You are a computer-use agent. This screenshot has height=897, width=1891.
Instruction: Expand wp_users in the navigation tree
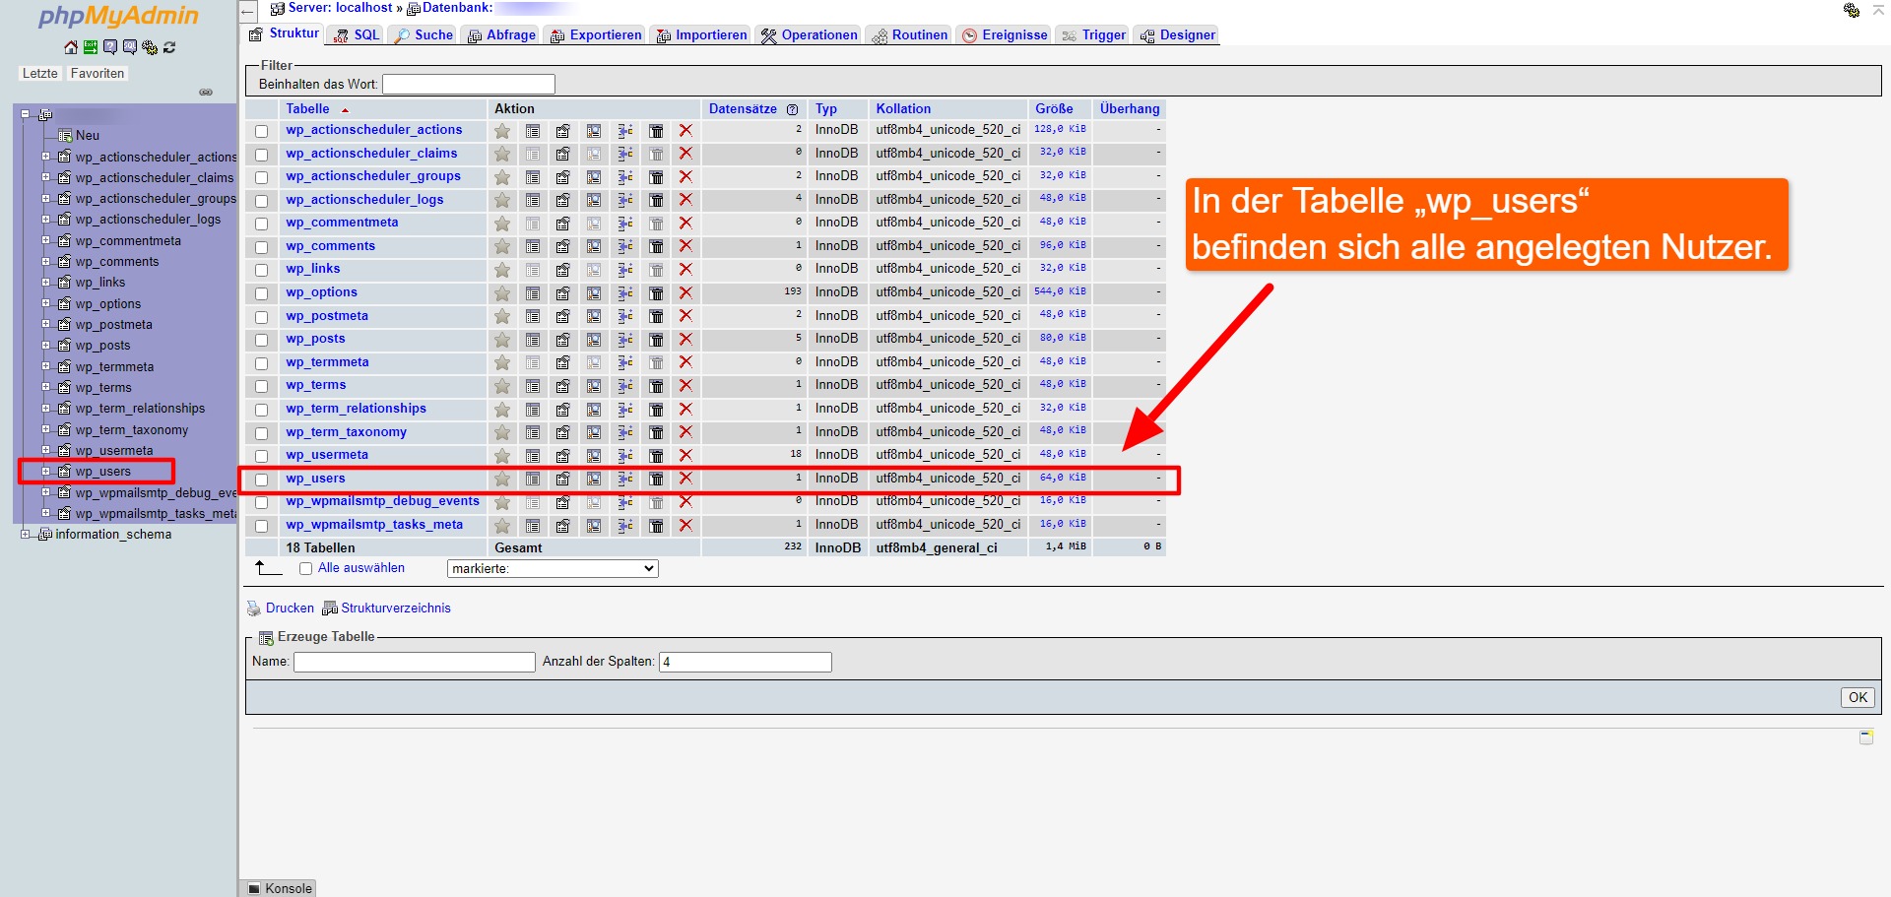tap(45, 472)
